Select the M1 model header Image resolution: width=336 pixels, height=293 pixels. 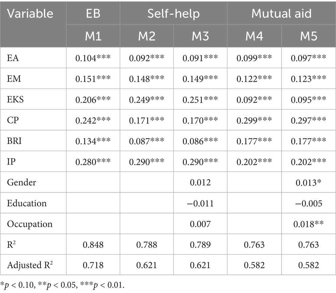[93, 36]
